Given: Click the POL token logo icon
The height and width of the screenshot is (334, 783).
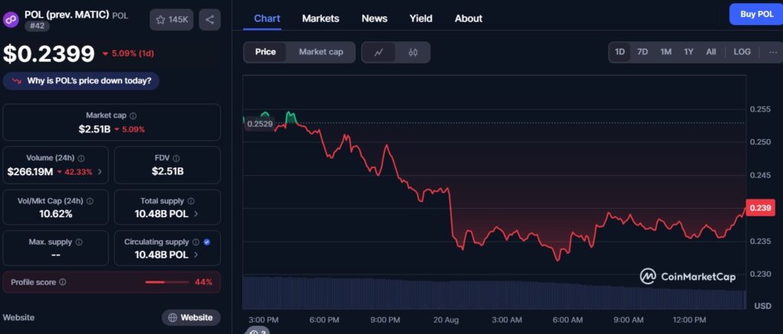Looking at the screenshot, I should pos(11,19).
